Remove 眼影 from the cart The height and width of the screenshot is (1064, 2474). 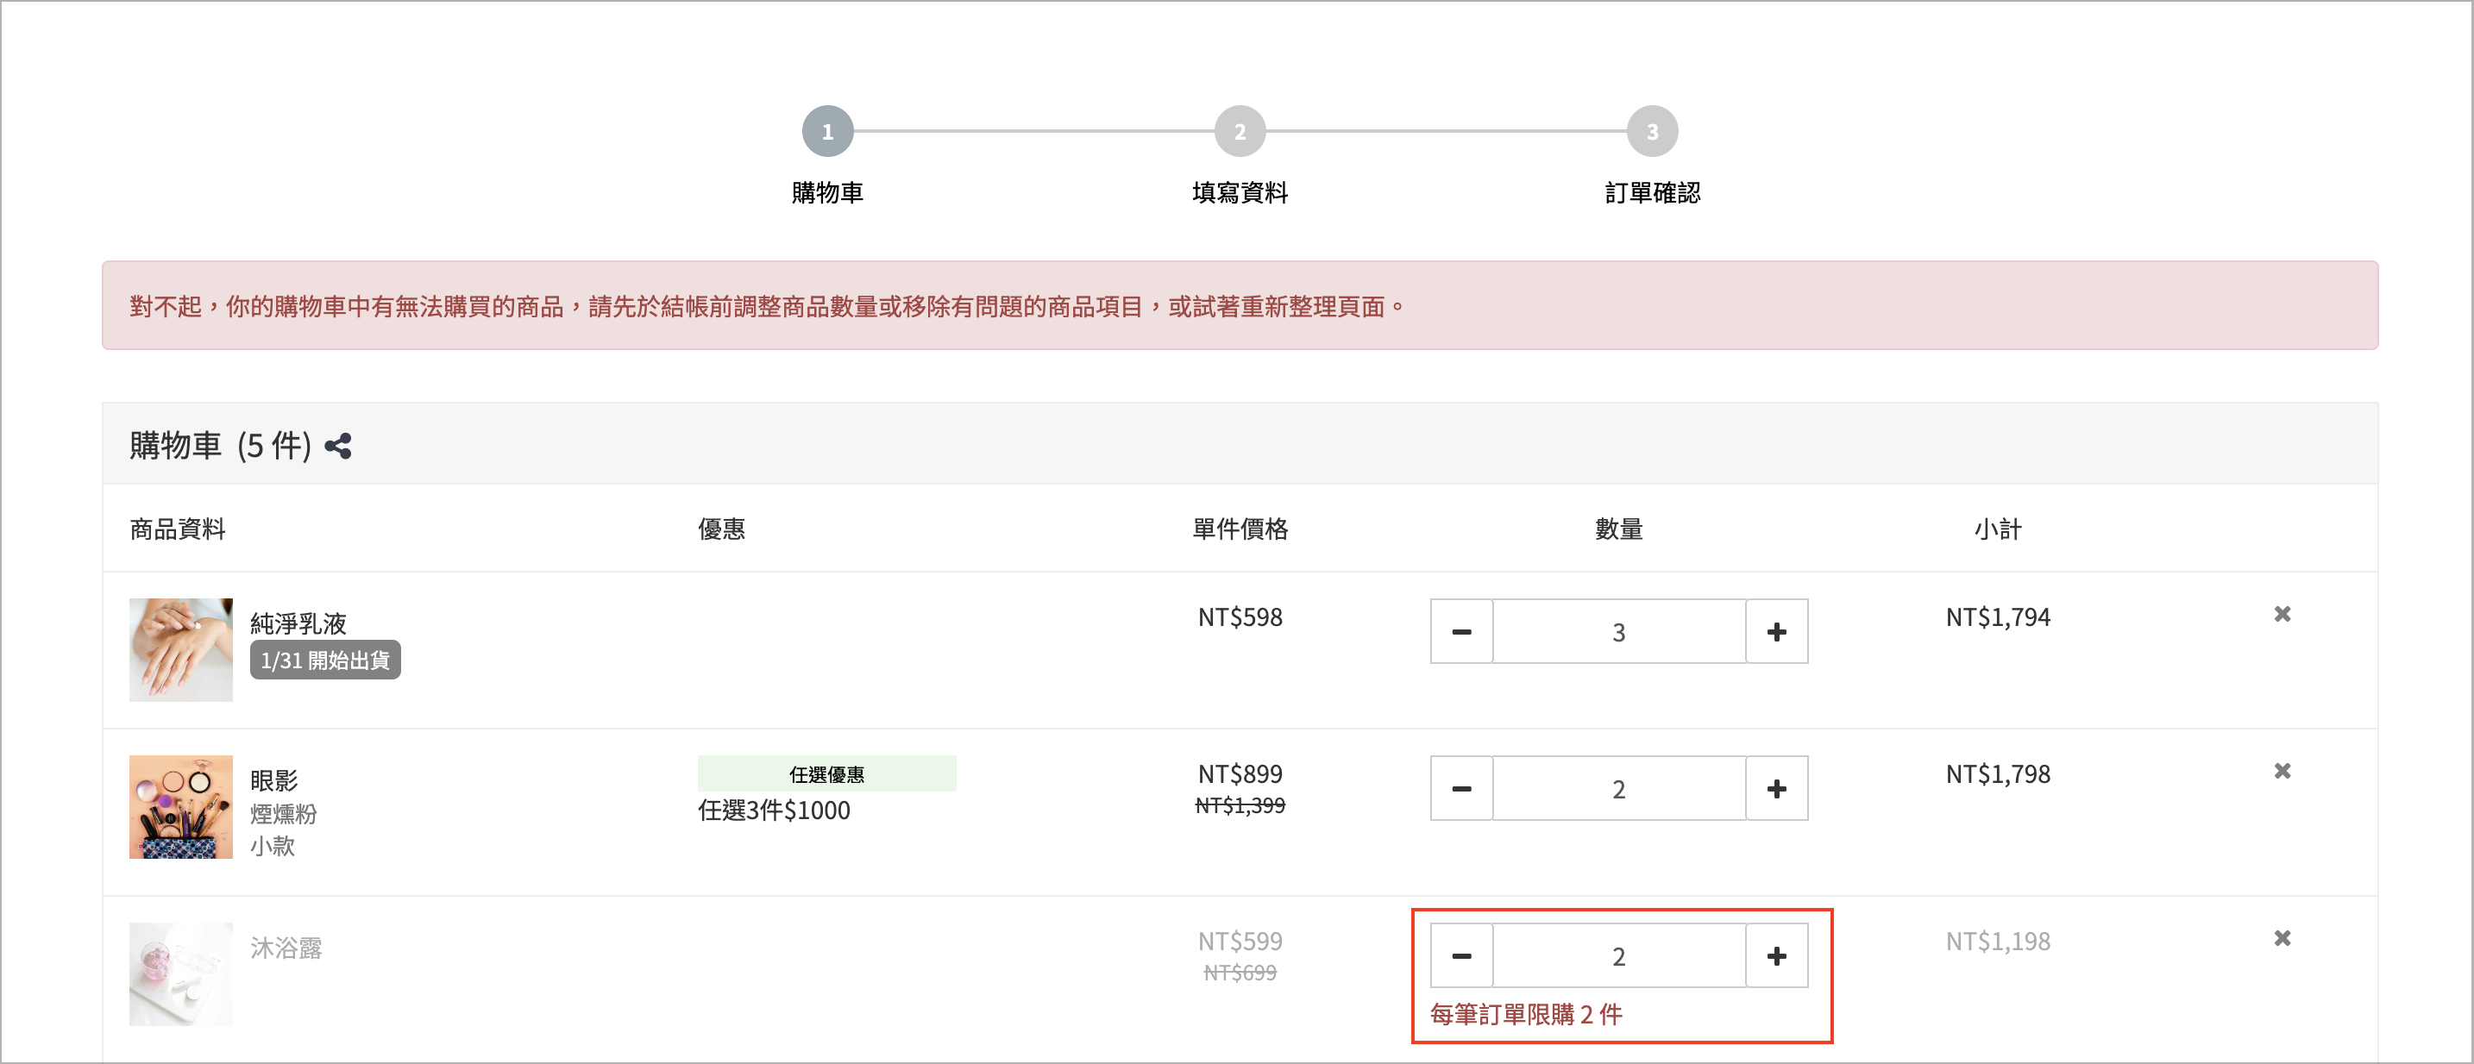pyautogui.click(x=2282, y=771)
